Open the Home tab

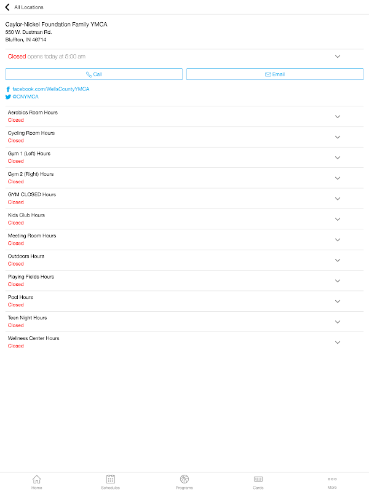tap(37, 482)
